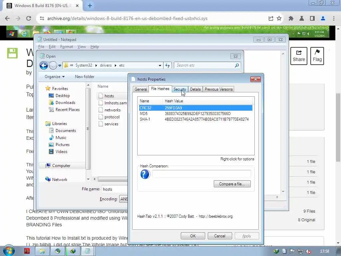Open recent locations dropdown arrow
Viewport: 341px width, 256px height.
[x=60, y=65]
